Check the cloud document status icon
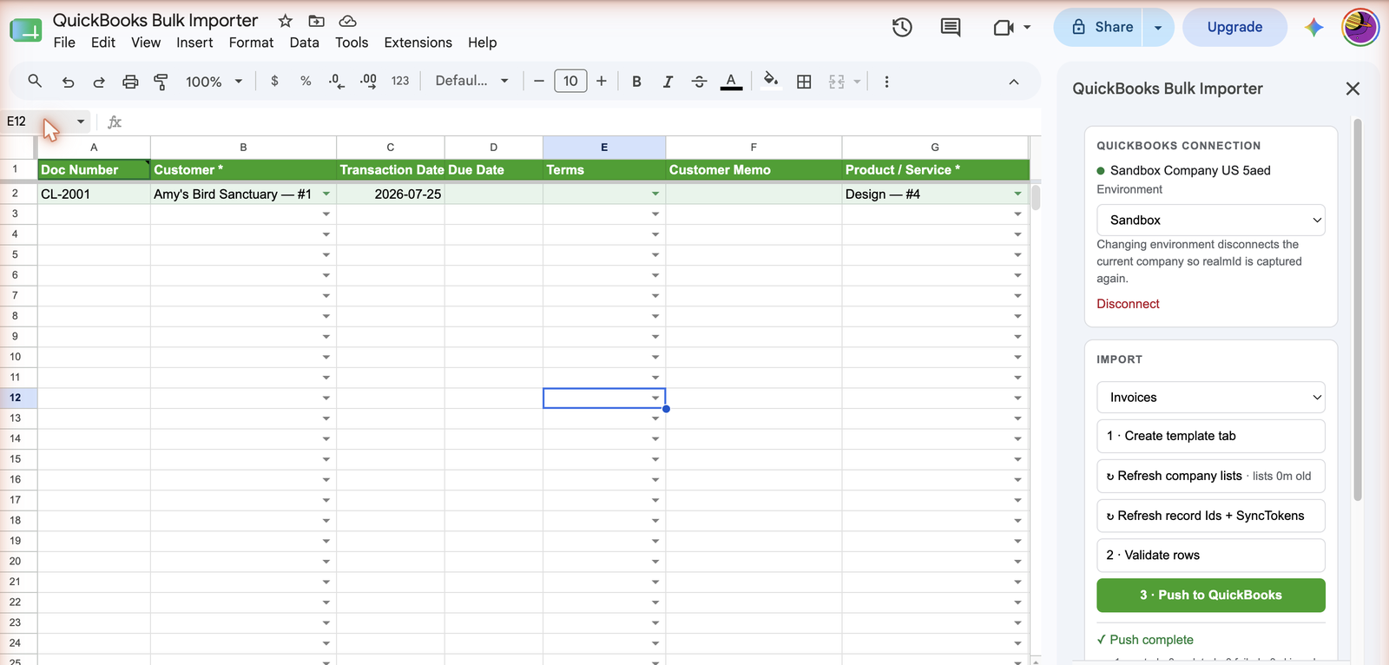Viewport: 1389px width, 665px height. click(x=347, y=21)
